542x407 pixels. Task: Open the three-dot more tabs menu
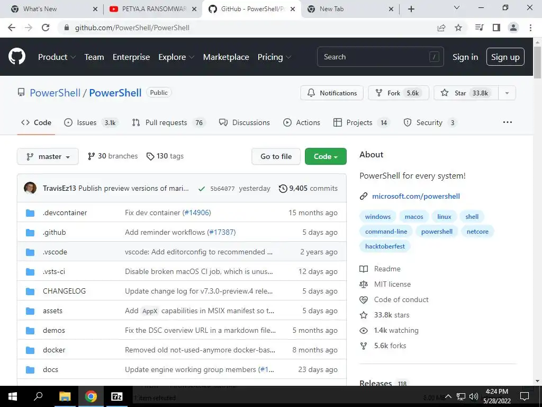tap(508, 122)
